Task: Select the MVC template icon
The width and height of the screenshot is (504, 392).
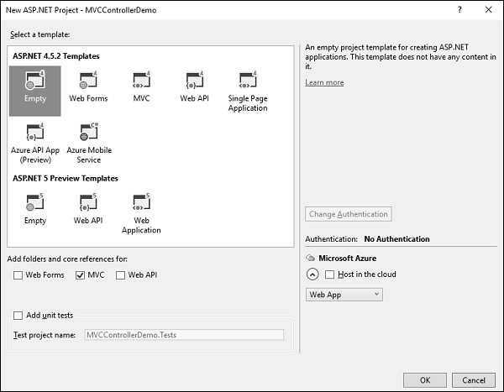Action: tap(141, 86)
